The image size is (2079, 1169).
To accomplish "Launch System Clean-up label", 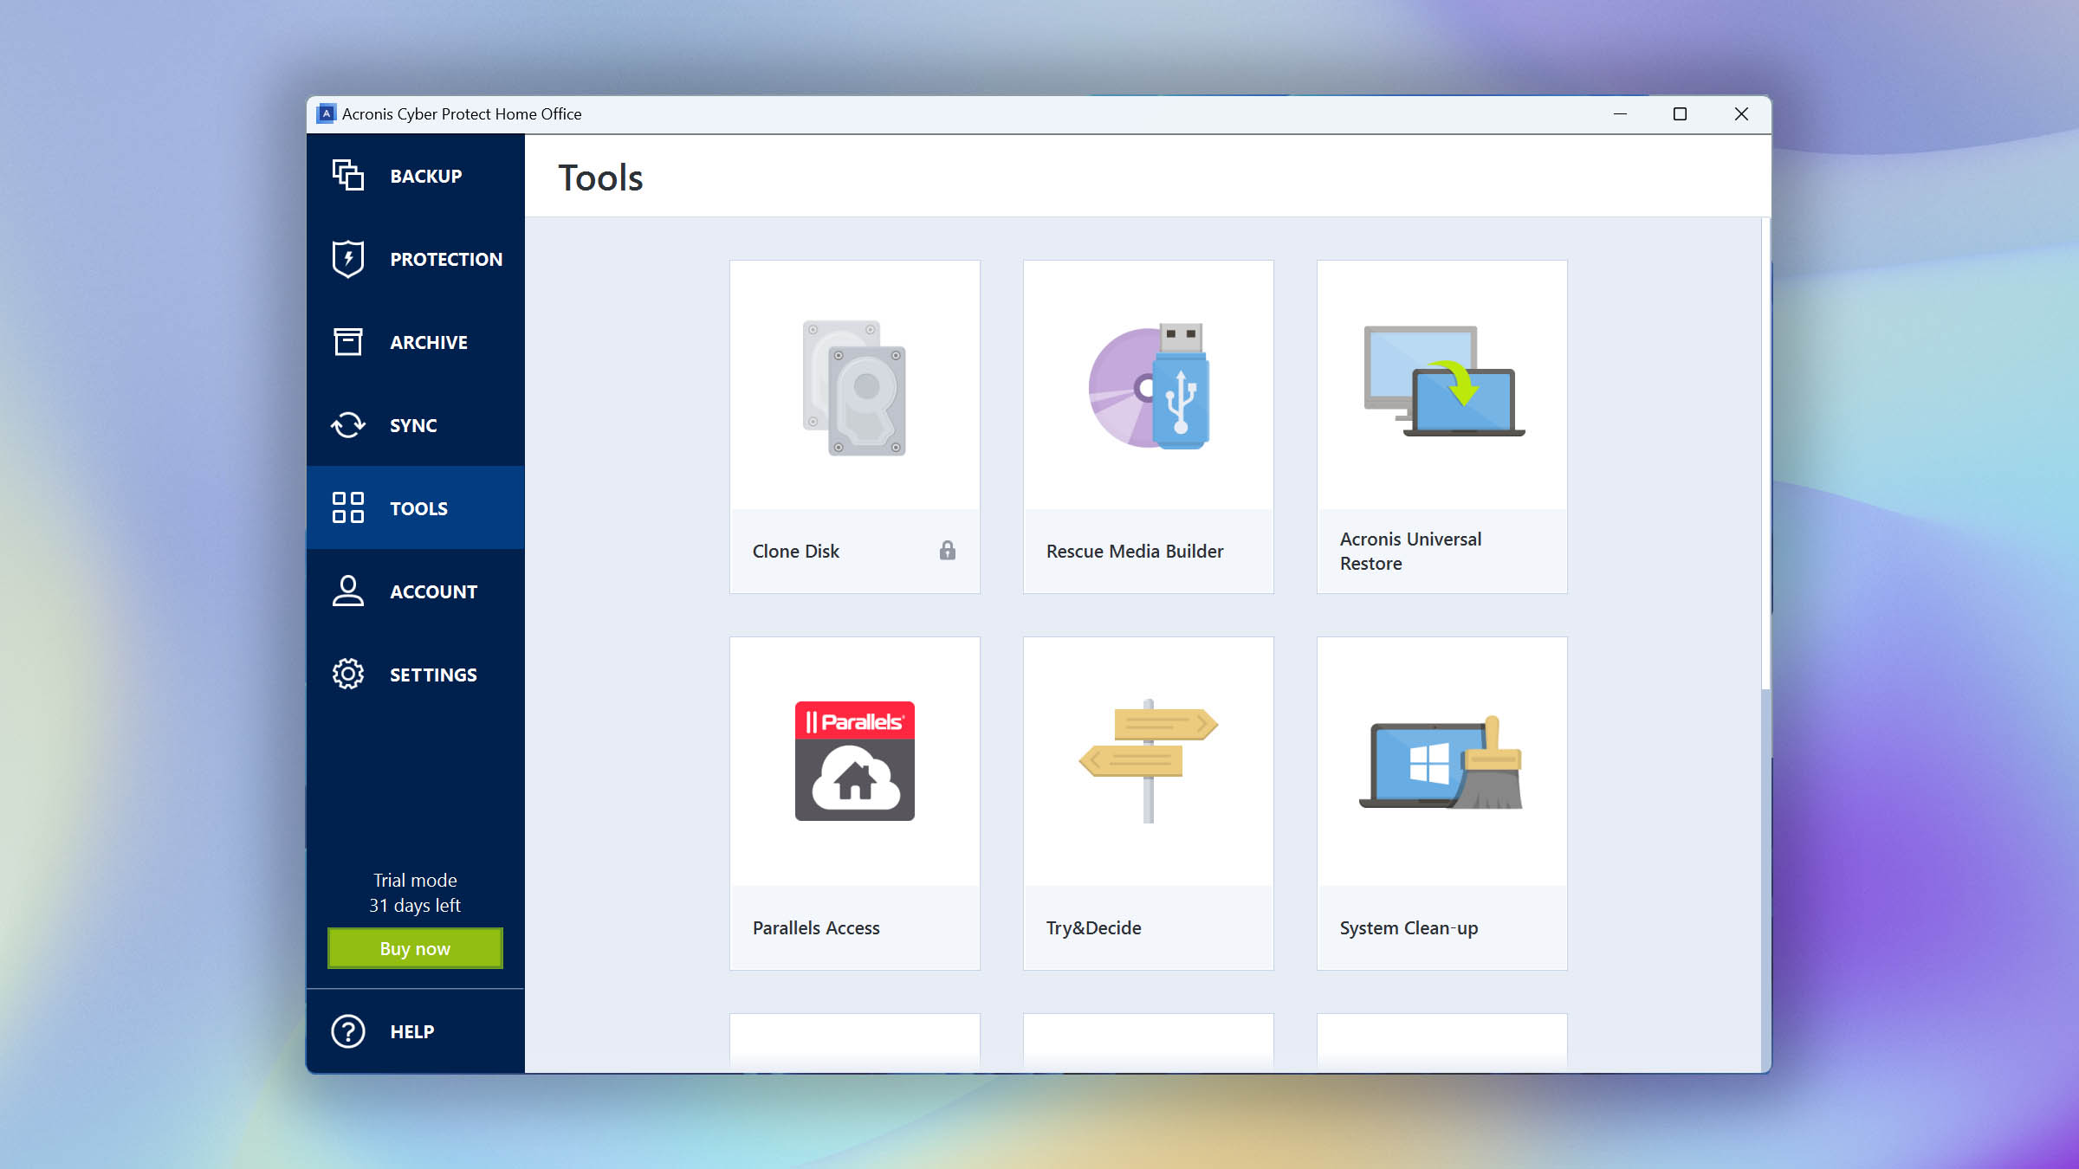I will (1409, 927).
